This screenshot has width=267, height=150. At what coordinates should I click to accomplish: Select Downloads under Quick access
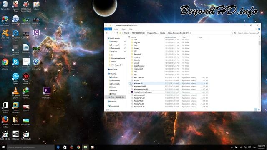(x=115, y=45)
